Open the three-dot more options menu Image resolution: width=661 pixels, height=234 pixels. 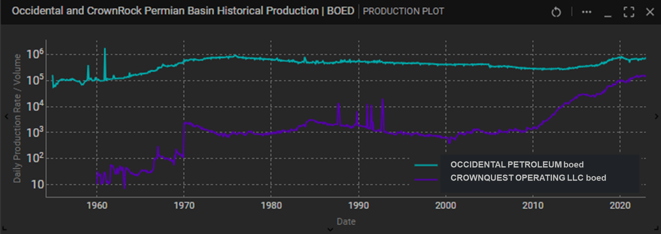(x=587, y=12)
